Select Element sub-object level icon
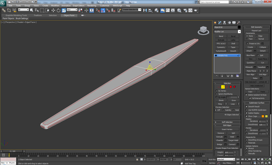 coord(235,87)
